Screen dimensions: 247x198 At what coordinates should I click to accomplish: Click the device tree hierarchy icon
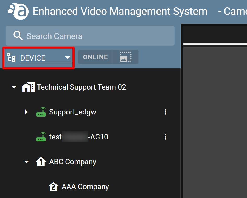tap(11, 57)
